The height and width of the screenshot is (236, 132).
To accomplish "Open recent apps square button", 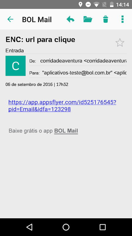I will click(x=103, y=227).
